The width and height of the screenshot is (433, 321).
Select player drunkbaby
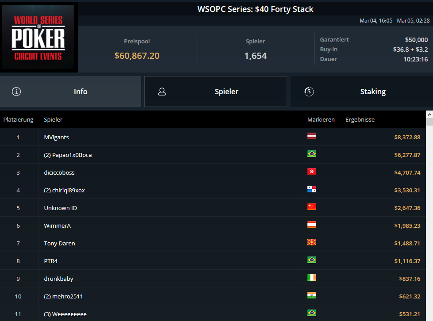[x=58, y=279]
